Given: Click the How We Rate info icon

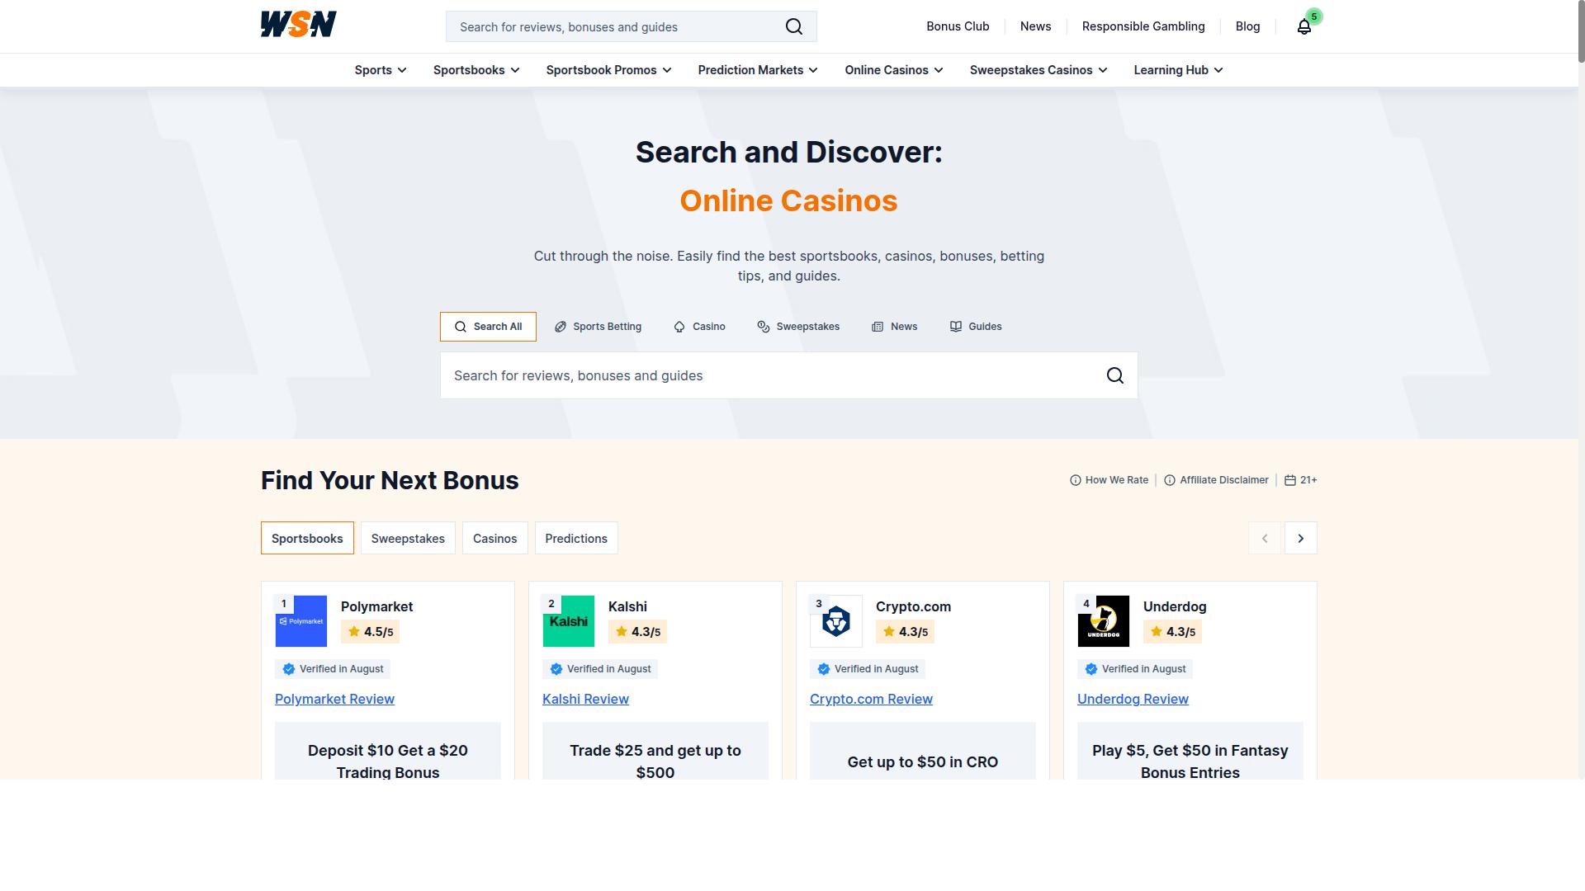Looking at the screenshot, I should click(1076, 480).
